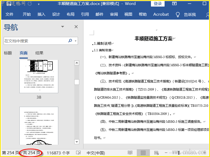The image size is (210, 157).
Task: Click the 116873 个字 word count
Action: pos(58,153)
